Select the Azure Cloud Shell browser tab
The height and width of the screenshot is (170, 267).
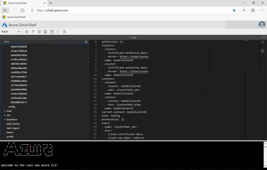[24, 3]
